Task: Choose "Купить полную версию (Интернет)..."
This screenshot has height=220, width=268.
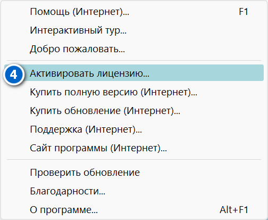Action: click(134, 92)
